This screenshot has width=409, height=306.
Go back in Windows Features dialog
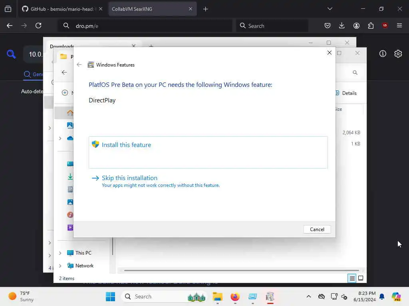point(79,65)
